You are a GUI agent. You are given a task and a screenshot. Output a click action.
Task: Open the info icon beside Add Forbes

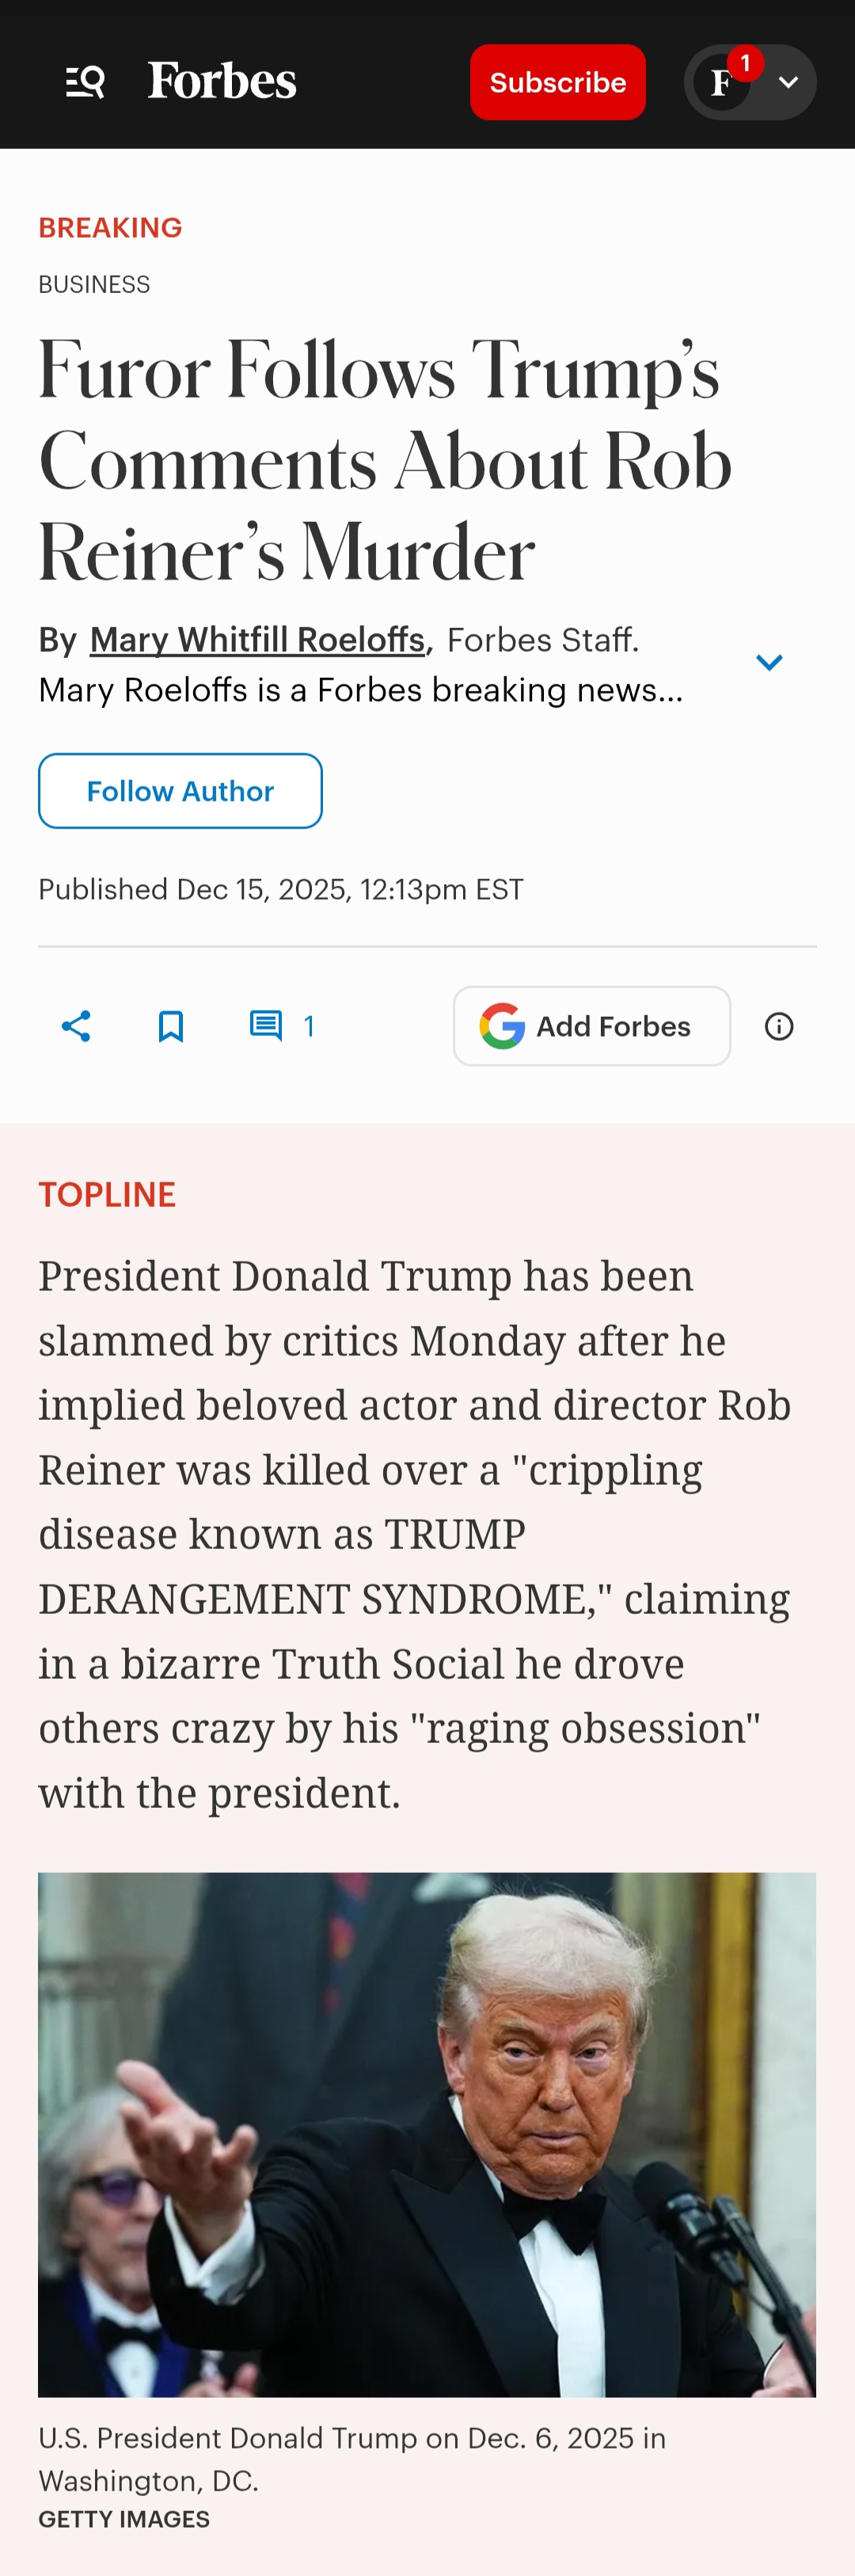[x=779, y=1026]
